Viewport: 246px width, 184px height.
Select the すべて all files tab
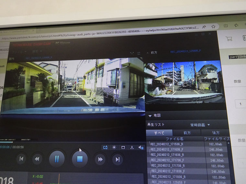pos(159,133)
